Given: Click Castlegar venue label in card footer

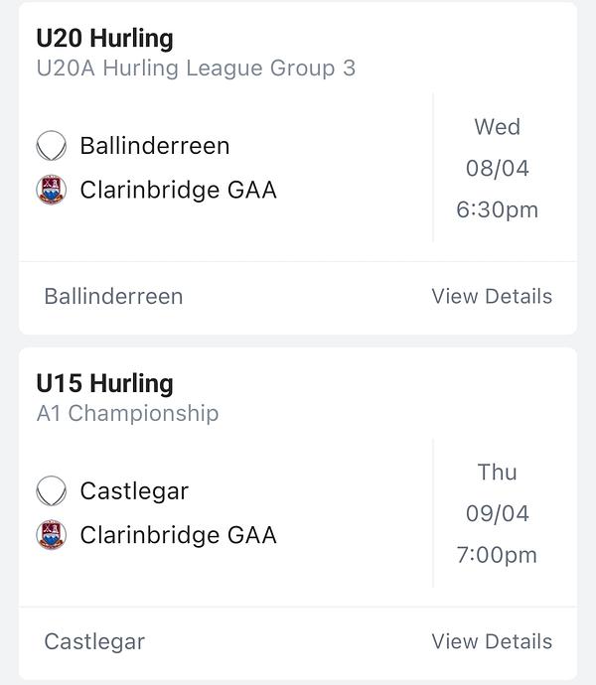Looking at the screenshot, I should [94, 641].
